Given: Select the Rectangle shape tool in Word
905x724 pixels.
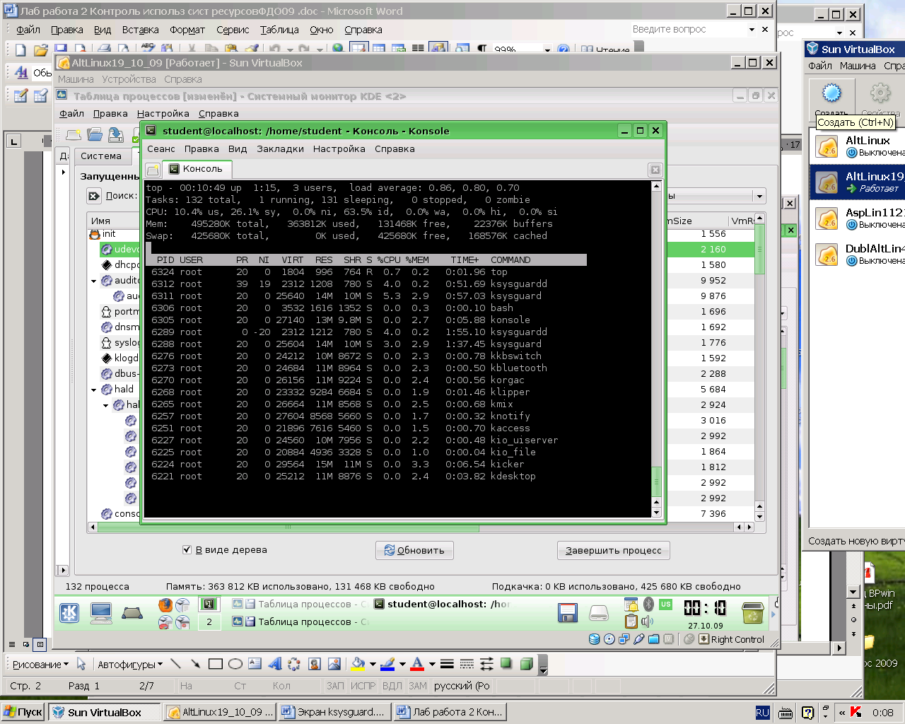Looking at the screenshot, I should tap(216, 664).
